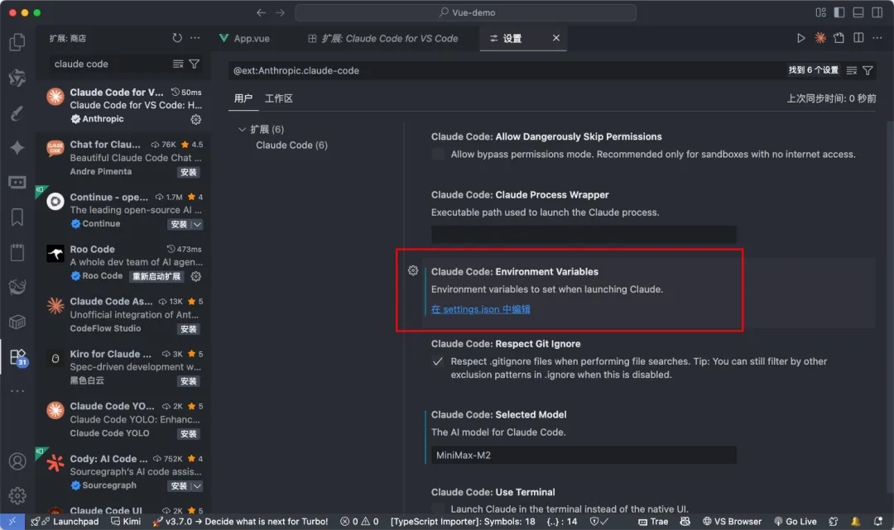The height and width of the screenshot is (530, 894).
Task: Open the Extensions view with badge 31
Action: click(x=17, y=357)
